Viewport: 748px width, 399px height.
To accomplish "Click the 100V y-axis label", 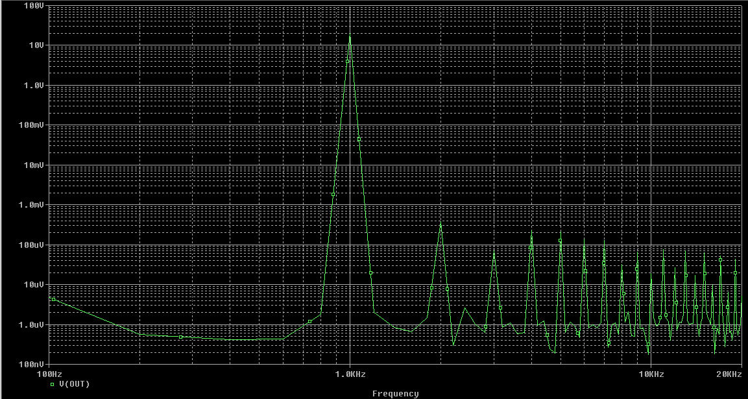I will click(x=33, y=6).
